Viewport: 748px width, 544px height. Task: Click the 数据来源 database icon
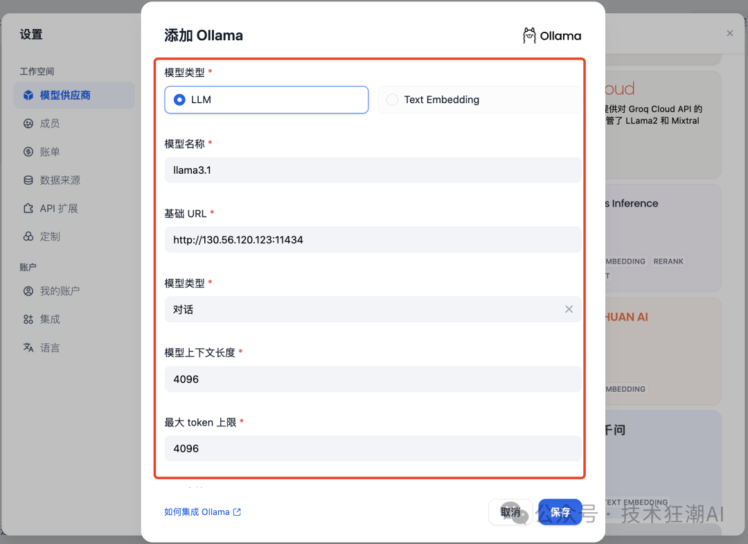point(28,180)
